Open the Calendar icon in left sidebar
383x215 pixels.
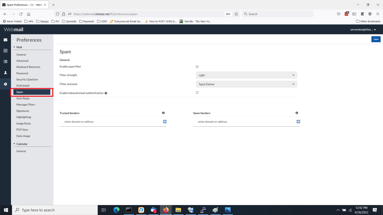click(5, 51)
